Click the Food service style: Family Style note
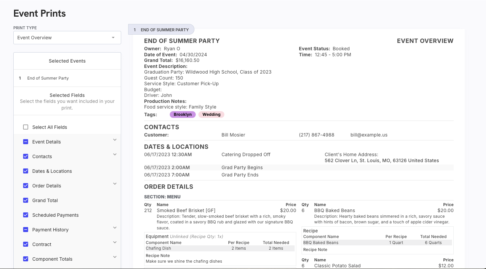The image size is (486, 269). click(180, 107)
